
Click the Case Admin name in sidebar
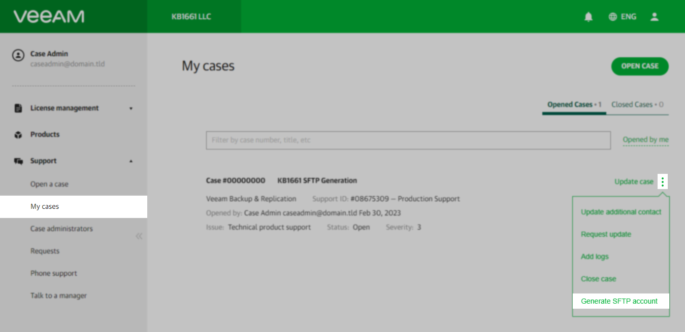(49, 54)
